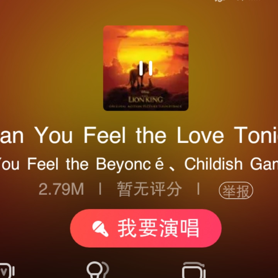This screenshot has height=278, width=278.
Task: Tap the 'You Feel the' subtitle text
Action: 44,164
